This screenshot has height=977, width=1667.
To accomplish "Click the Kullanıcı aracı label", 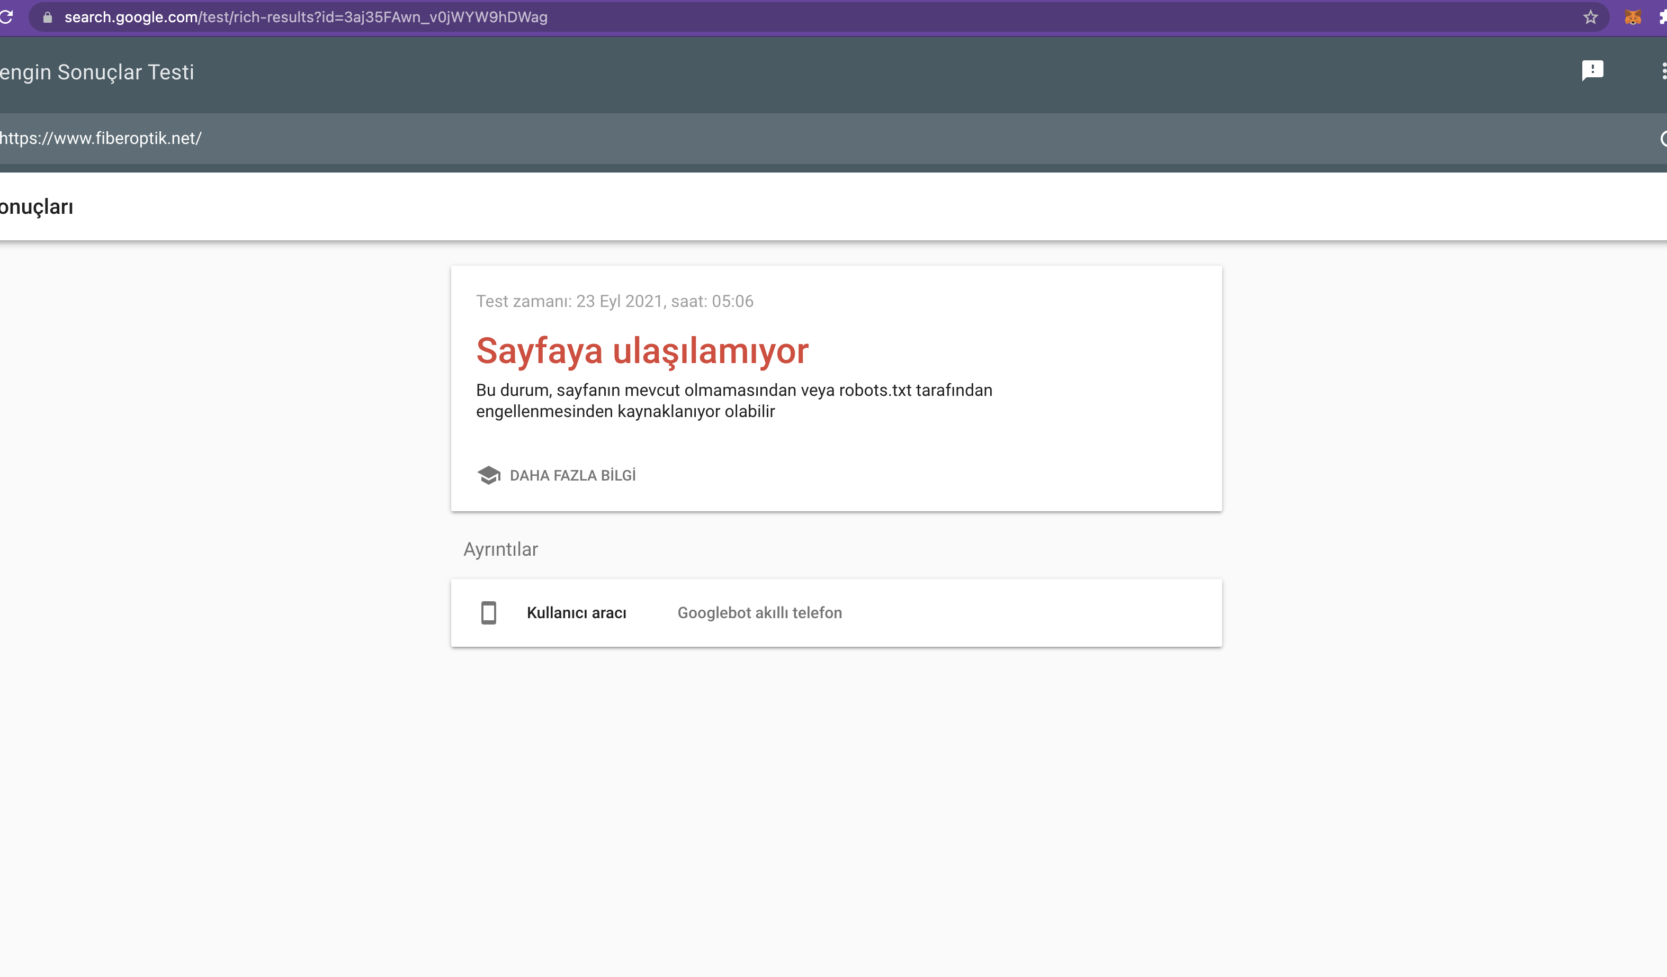I will 576,613.
